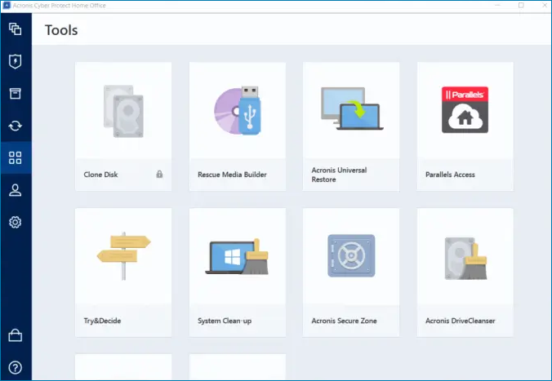Viewport: 552px width, 381px height.
Task: Open Help question mark icon
Action: coord(15,367)
